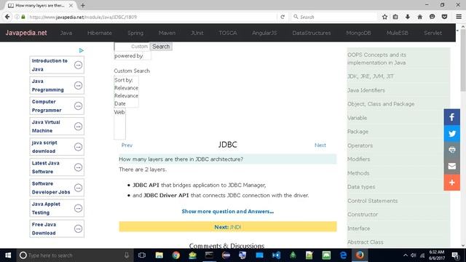
Task: Click the smiley face toolbar icon
Action: click(432, 17)
